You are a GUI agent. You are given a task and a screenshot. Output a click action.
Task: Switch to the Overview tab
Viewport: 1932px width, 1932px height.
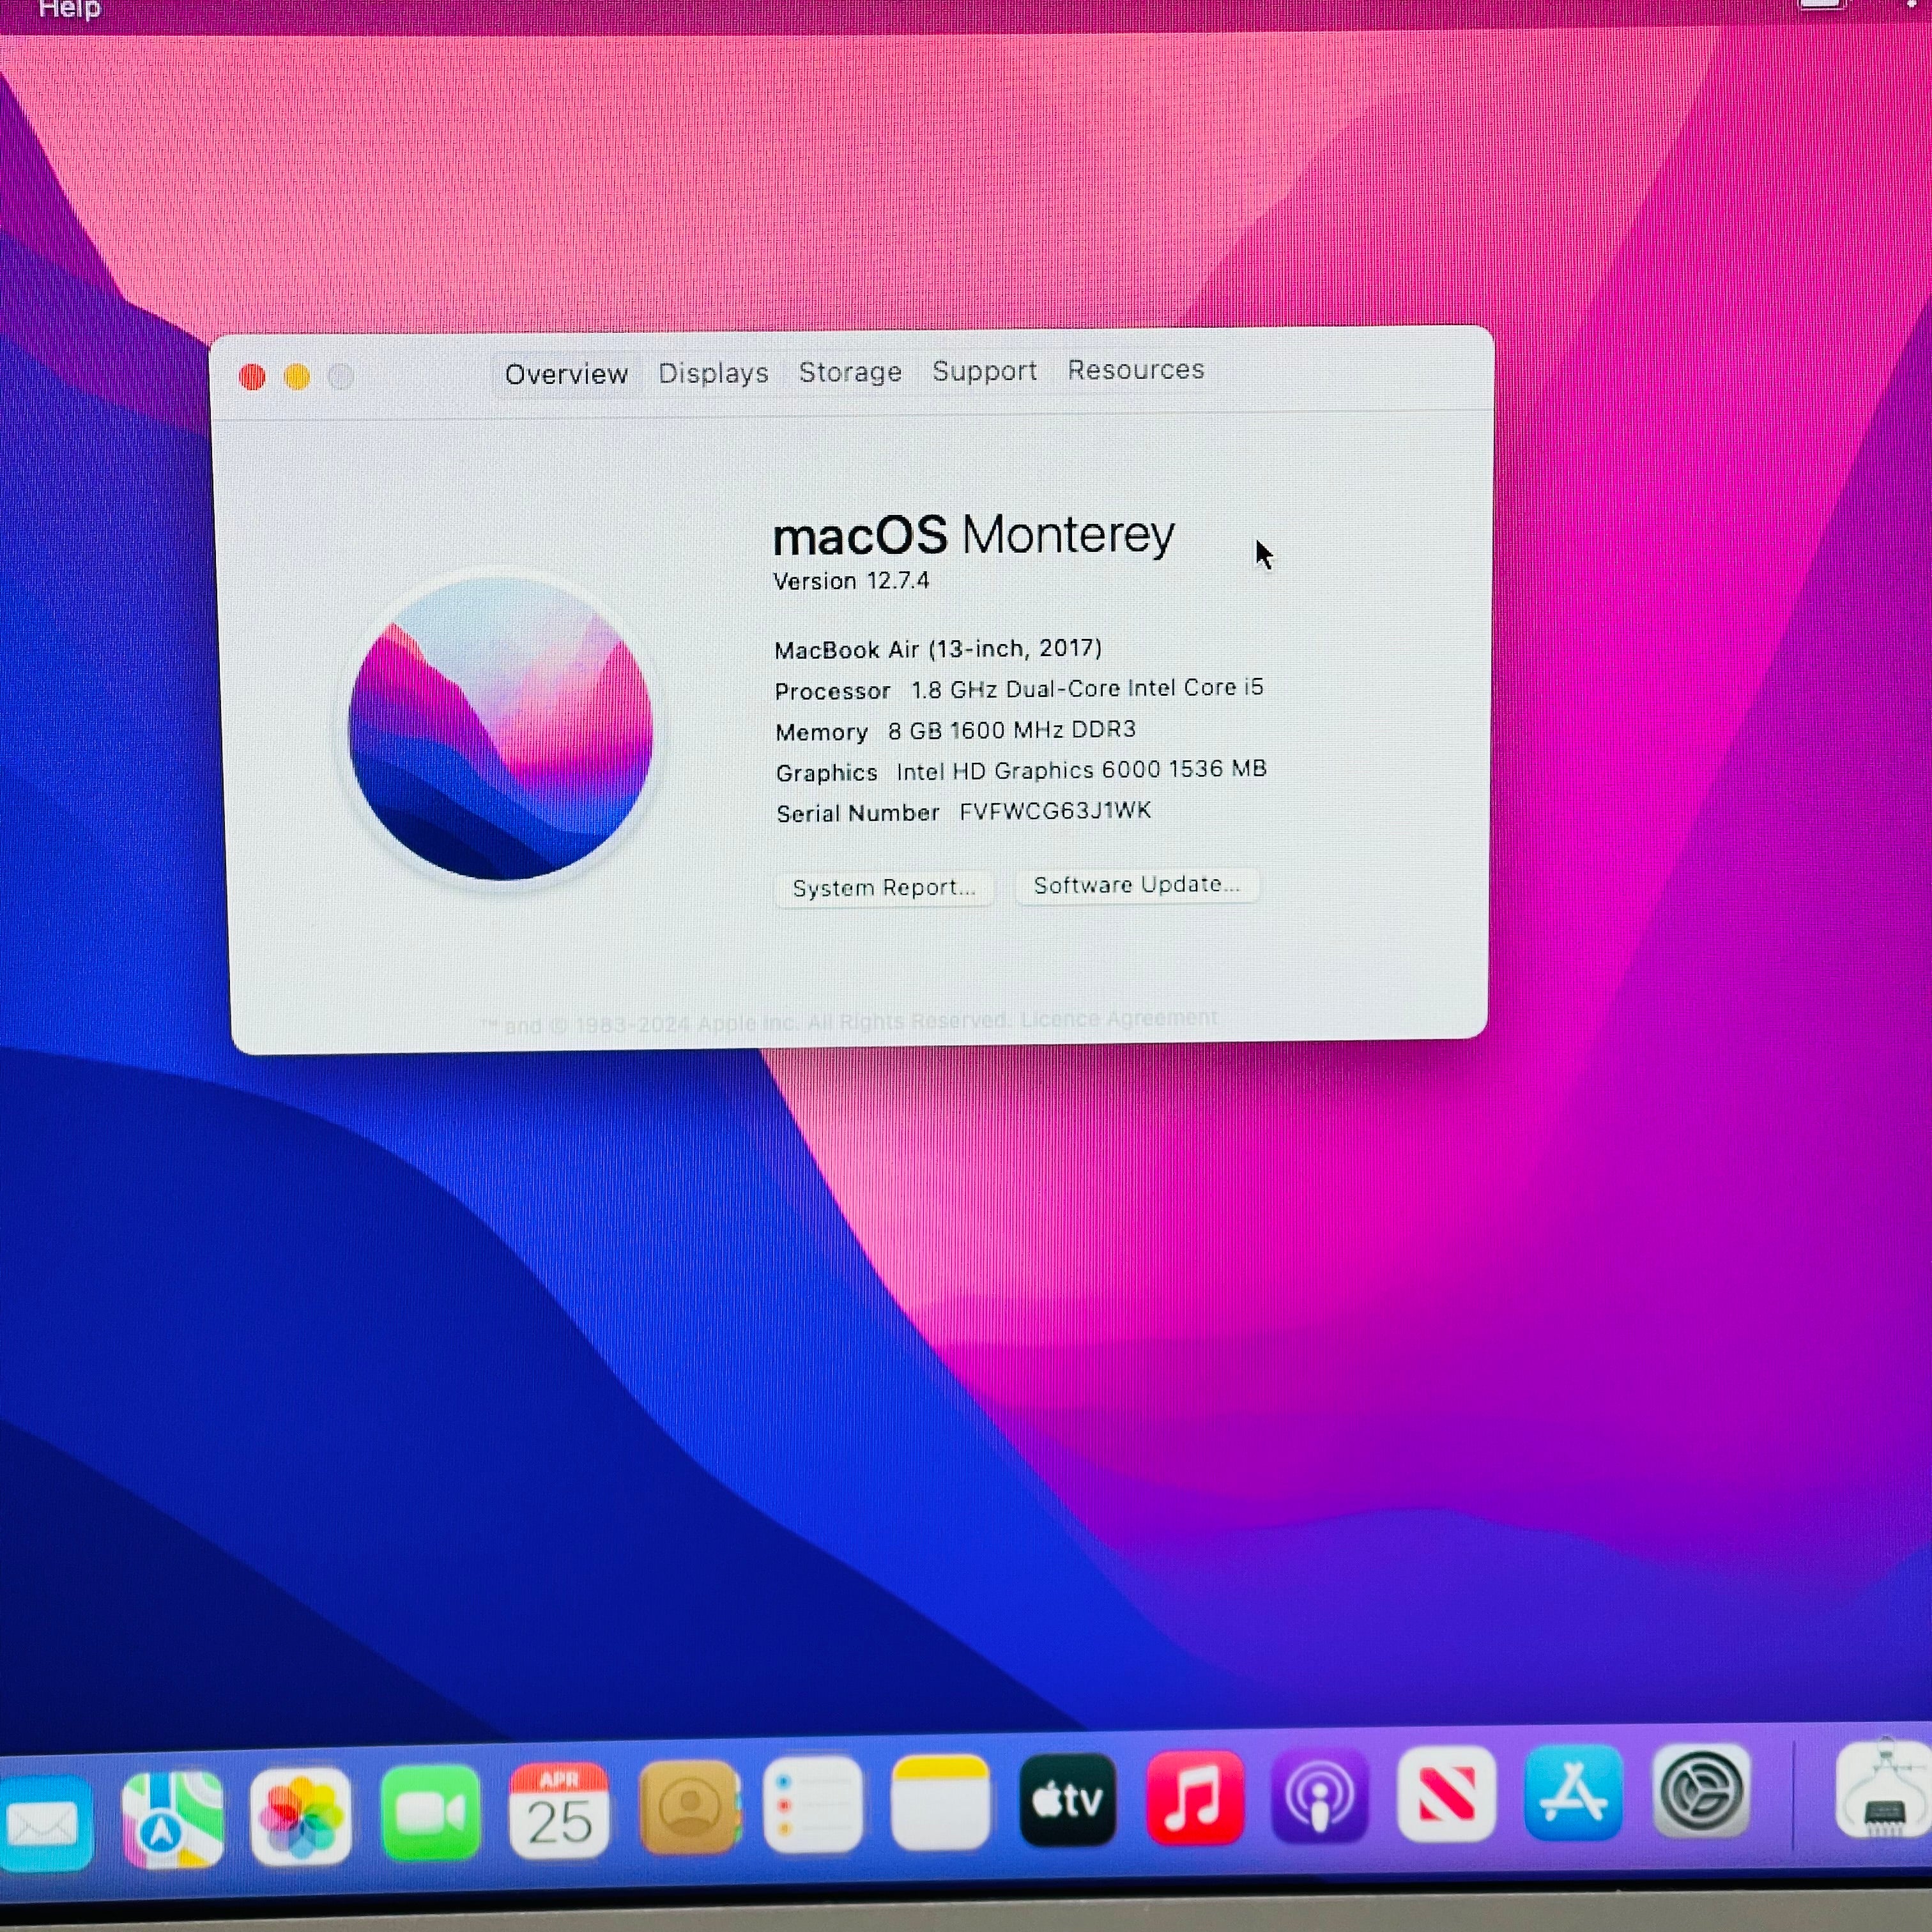566,374
